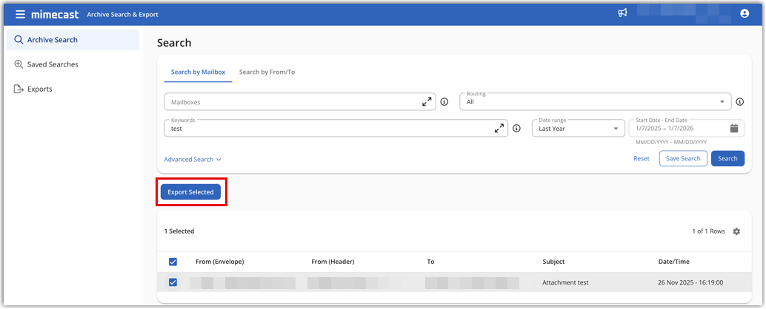Click the info icon next to Keywords
Viewport: 766px width, 309px height.
tap(516, 128)
